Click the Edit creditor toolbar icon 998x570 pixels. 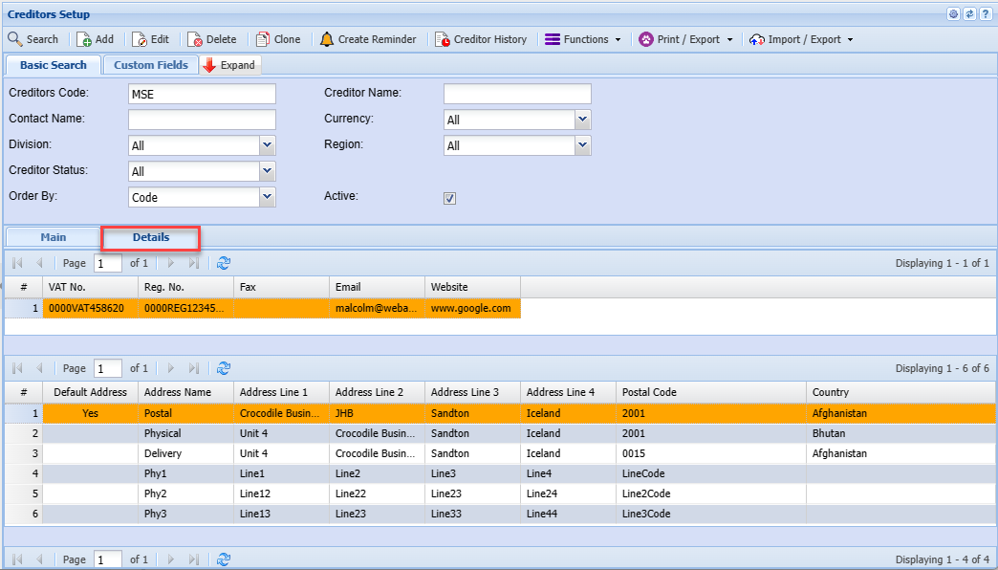pyautogui.click(x=140, y=39)
